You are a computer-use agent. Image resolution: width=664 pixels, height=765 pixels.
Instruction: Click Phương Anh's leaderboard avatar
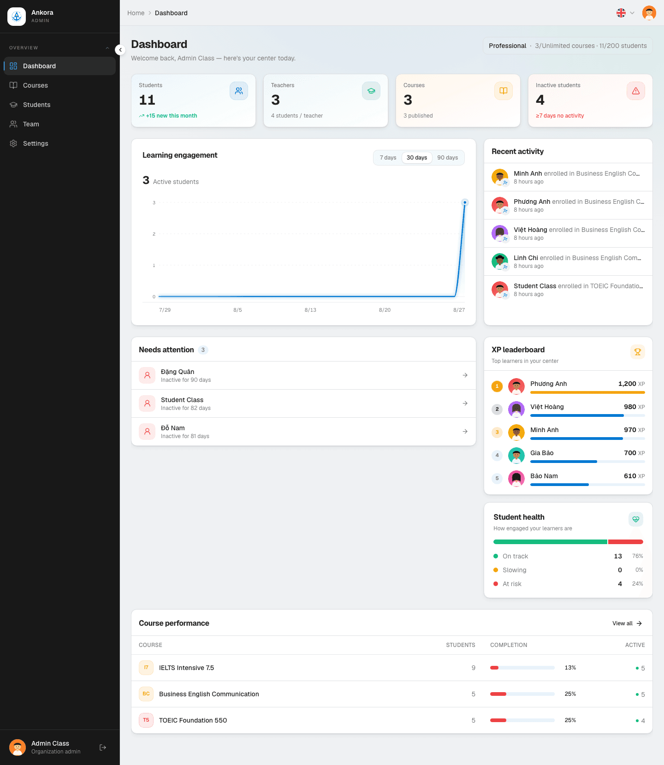[x=516, y=386]
